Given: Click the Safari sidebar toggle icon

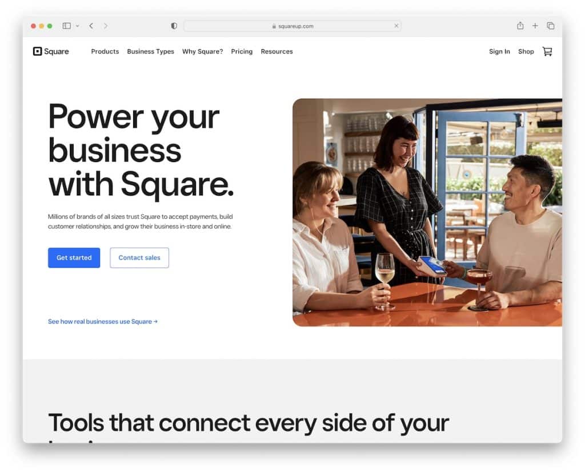Looking at the screenshot, I should click(67, 26).
